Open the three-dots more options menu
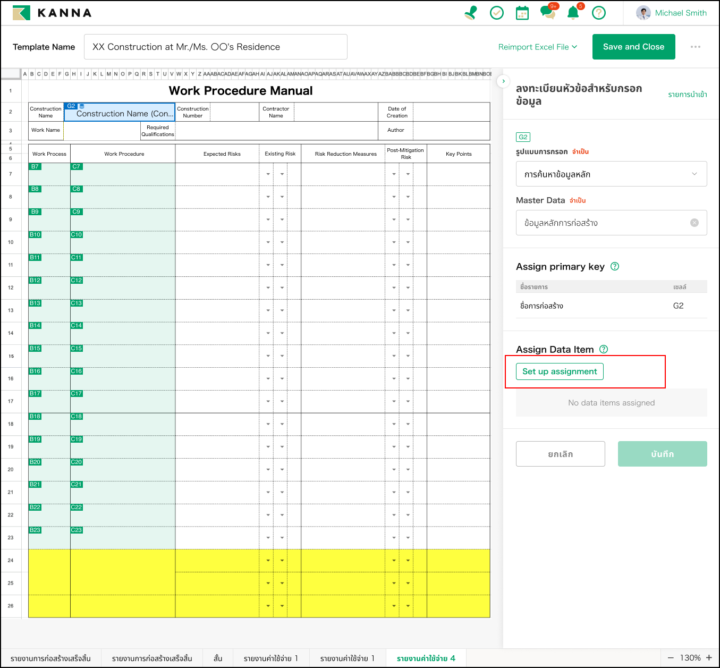This screenshot has height=668, width=720. pos(695,47)
